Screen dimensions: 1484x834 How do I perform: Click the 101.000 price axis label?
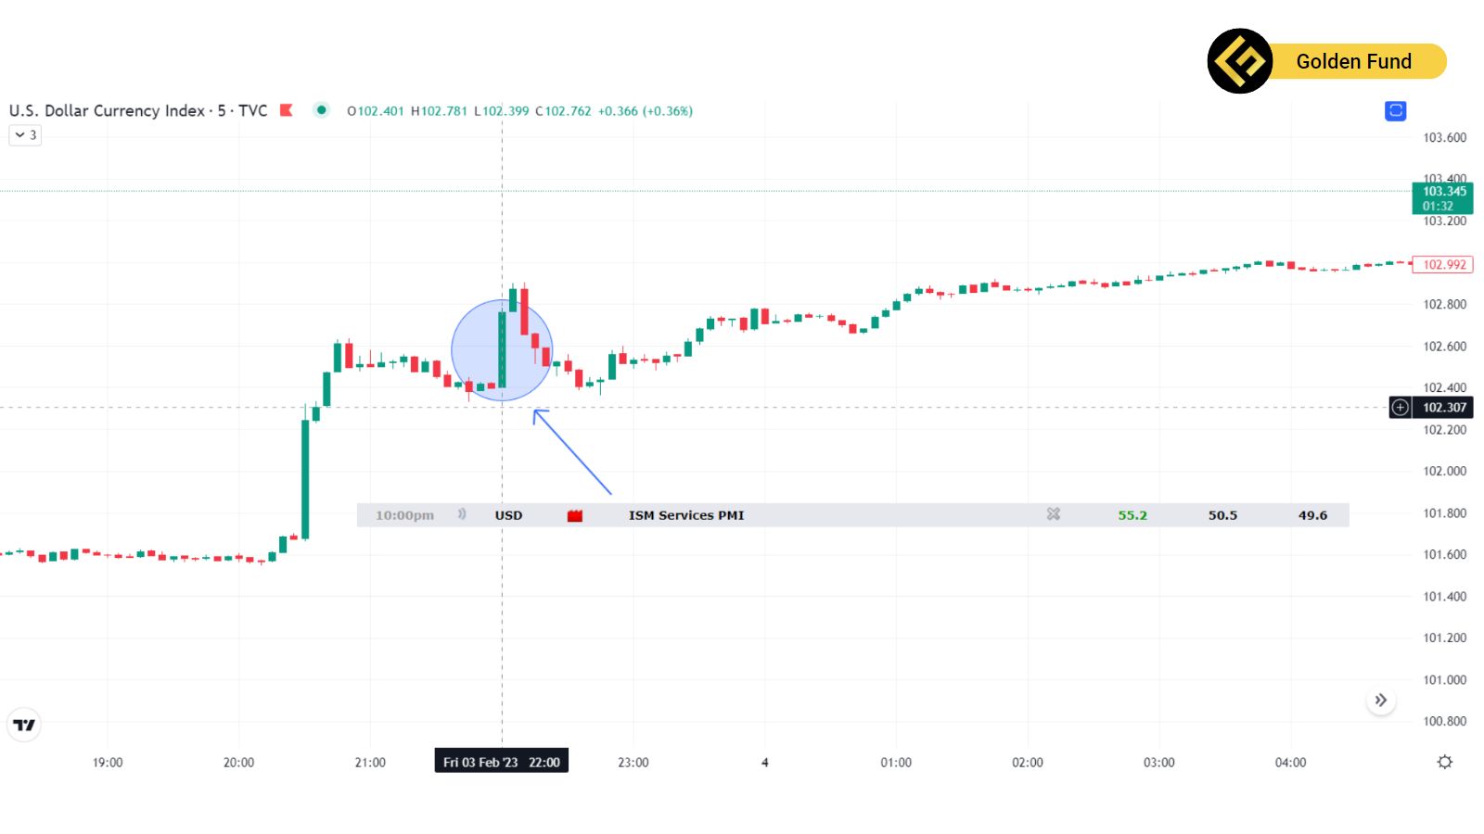(1445, 680)
